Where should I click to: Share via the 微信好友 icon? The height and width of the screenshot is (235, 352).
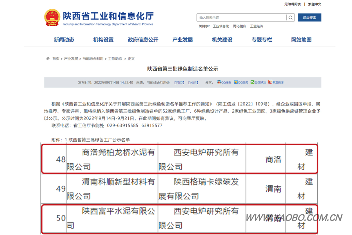coord(253,82)
